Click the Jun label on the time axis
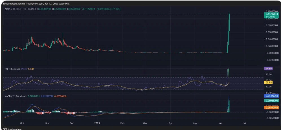 coord(219,123)
